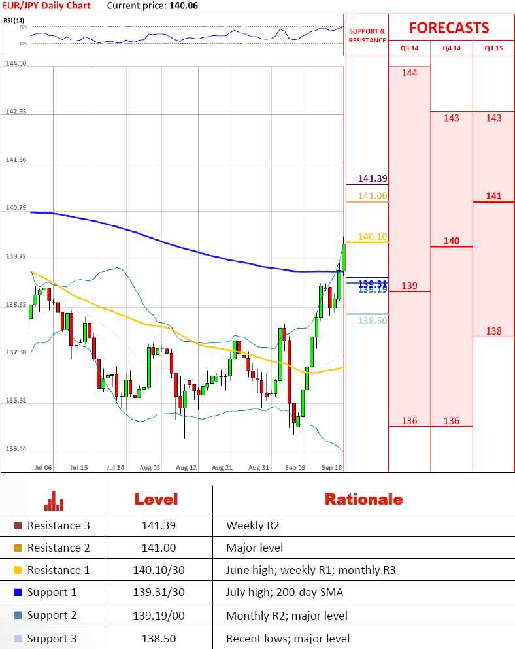Click the 138 value in Q1 15 column
Image resolution: width=515 pixels, height=649 pixels.
[x=494, y=331]
